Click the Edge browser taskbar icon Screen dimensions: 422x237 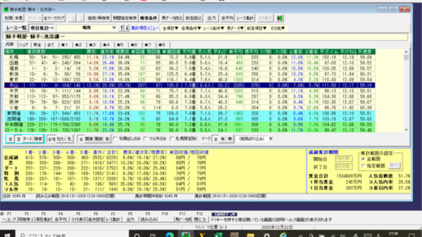pos(169,235)
